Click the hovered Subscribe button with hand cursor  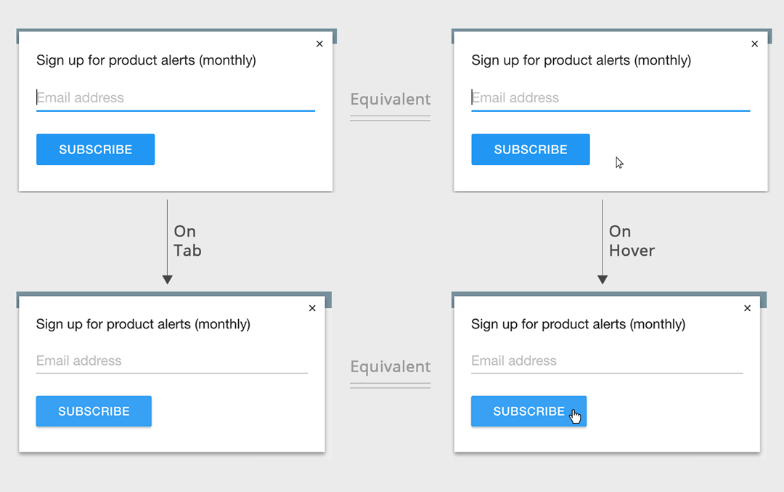click(x=528, y=411)
